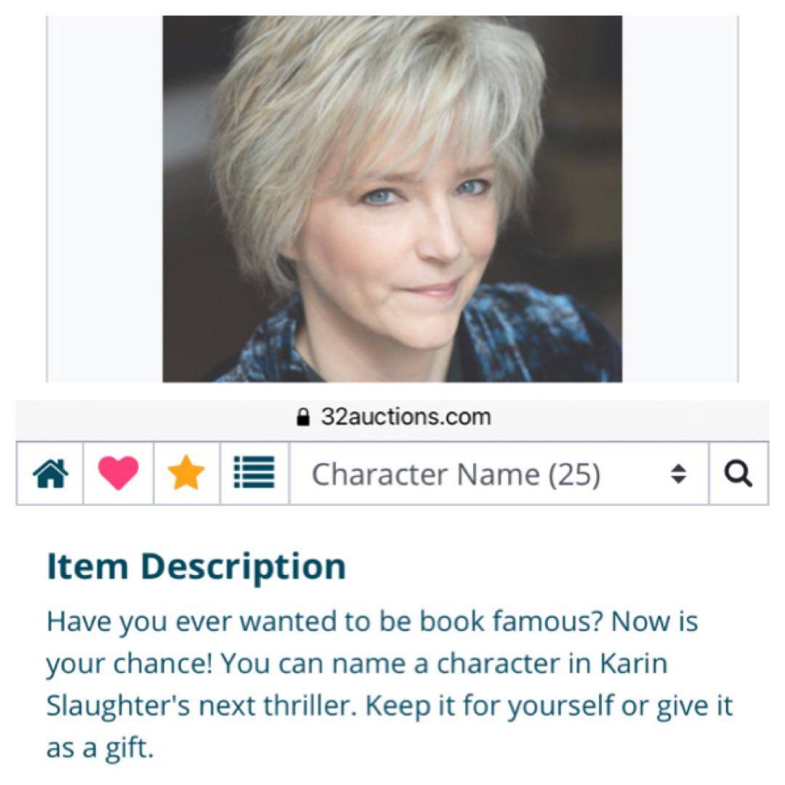Click the Item Description heading
785x785 pixels.
click(x=196, y=567)
